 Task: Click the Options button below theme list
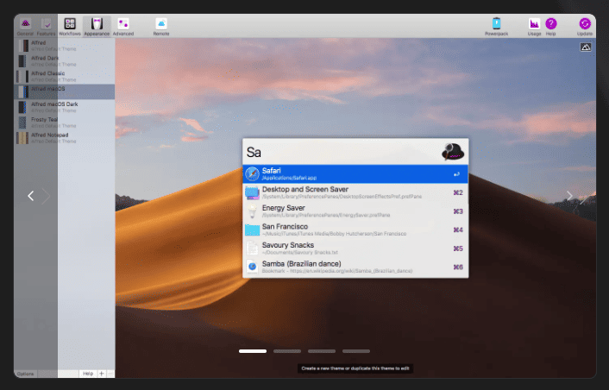click(x=25, y=374)
